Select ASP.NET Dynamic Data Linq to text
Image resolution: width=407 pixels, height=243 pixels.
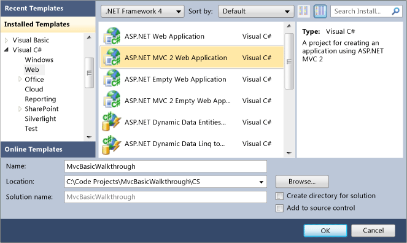tap(175, 144)
